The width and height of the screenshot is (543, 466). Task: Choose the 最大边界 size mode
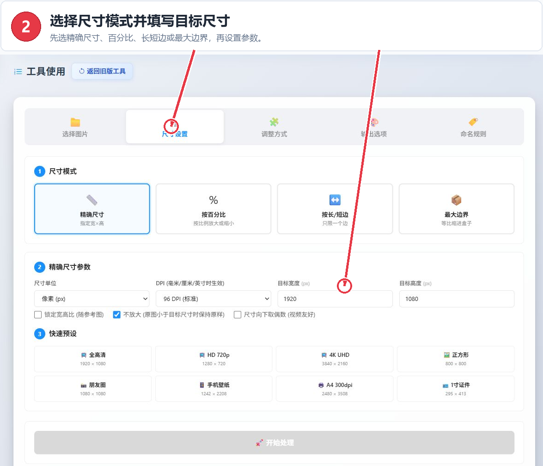[x=457, y=209]
